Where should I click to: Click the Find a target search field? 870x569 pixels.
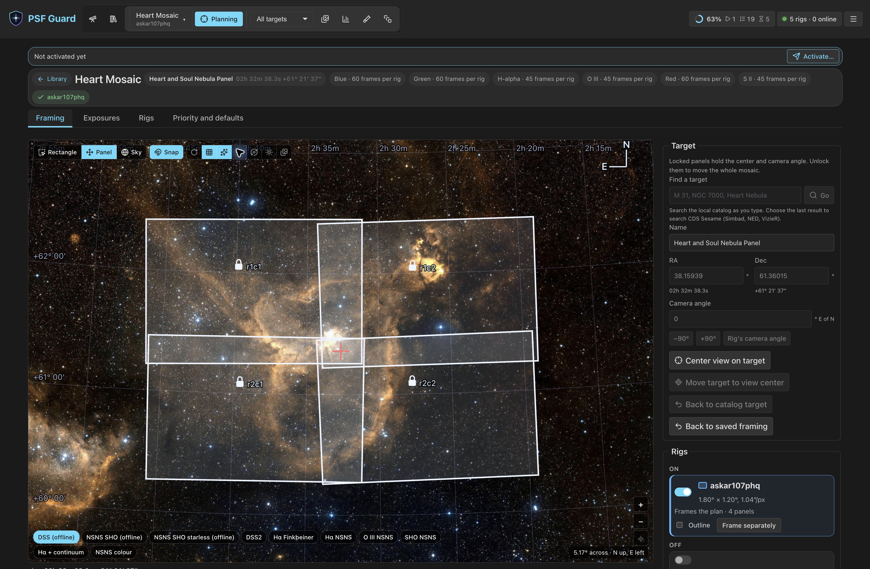click(x=735, y=195)
